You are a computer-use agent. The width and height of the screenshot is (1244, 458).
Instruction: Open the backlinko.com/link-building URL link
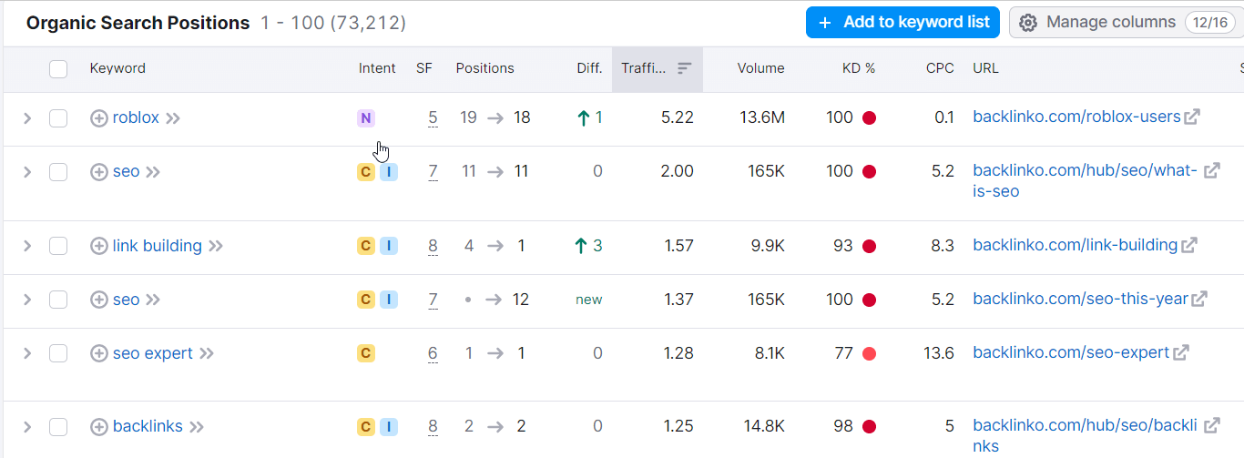[1075, 245]
